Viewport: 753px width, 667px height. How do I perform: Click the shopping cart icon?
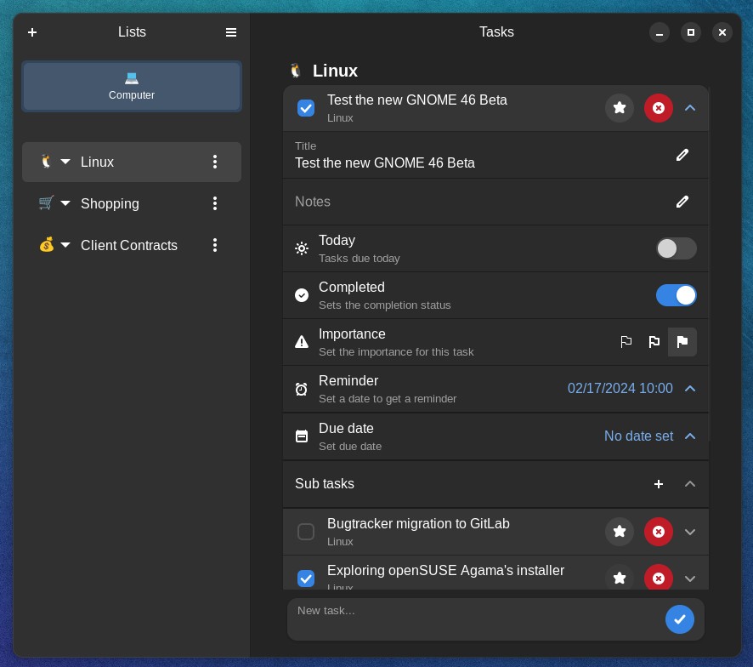coord(46,202)
